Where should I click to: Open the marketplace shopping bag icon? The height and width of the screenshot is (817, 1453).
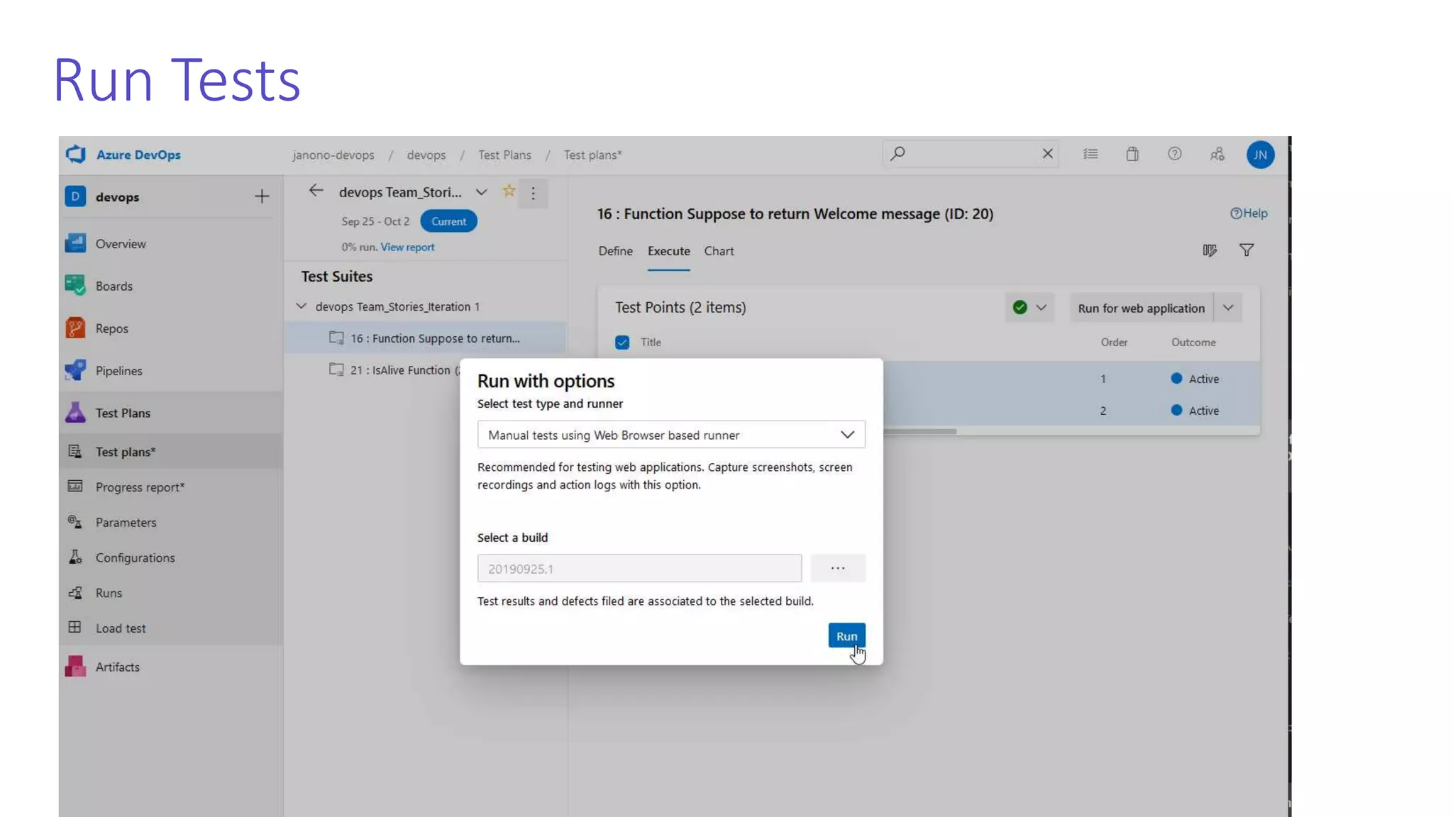pyautogui.click(x=1132, y=154)
